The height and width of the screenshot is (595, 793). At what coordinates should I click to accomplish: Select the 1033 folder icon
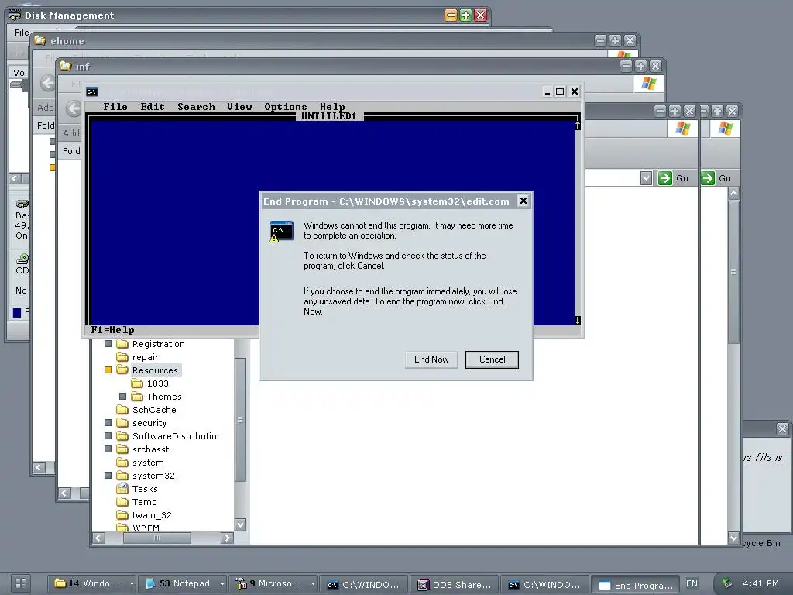[x=137, y=383]
